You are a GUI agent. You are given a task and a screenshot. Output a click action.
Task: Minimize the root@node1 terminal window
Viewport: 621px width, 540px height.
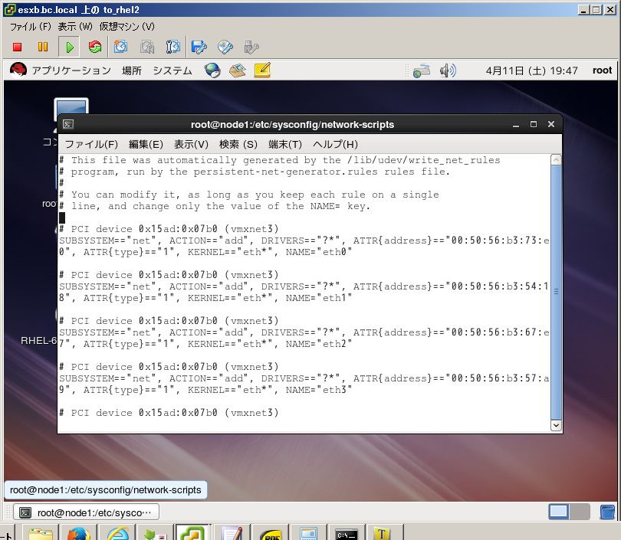point(516,125)
